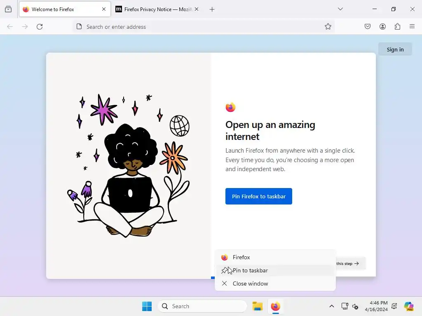Click the Firefox taskbar icon
This screenshot has width=422, height=316.
pos(275,306)
